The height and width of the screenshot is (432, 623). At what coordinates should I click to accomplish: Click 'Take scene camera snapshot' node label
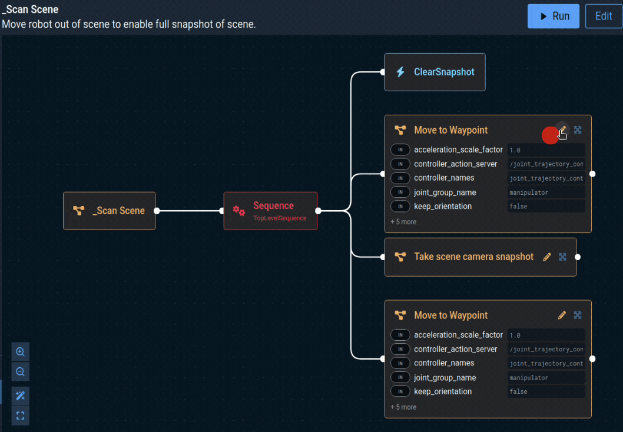click(x=473, y=257)
